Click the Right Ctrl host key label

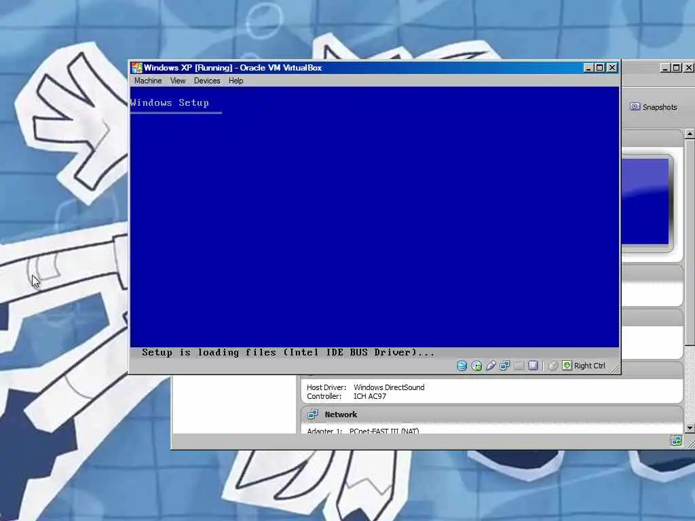(x=590, y=366)
